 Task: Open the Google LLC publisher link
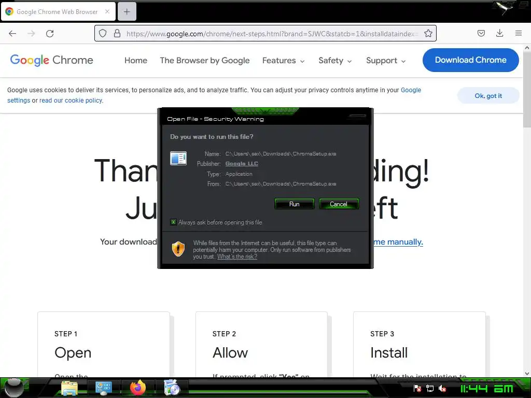pyautogui.click(x=242, y=163)
